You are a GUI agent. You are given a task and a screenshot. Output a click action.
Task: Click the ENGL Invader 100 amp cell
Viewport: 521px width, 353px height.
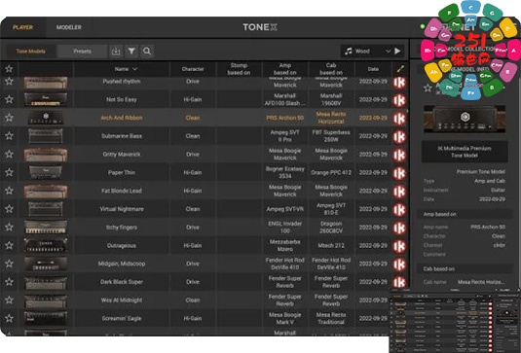tap(285, 227)
